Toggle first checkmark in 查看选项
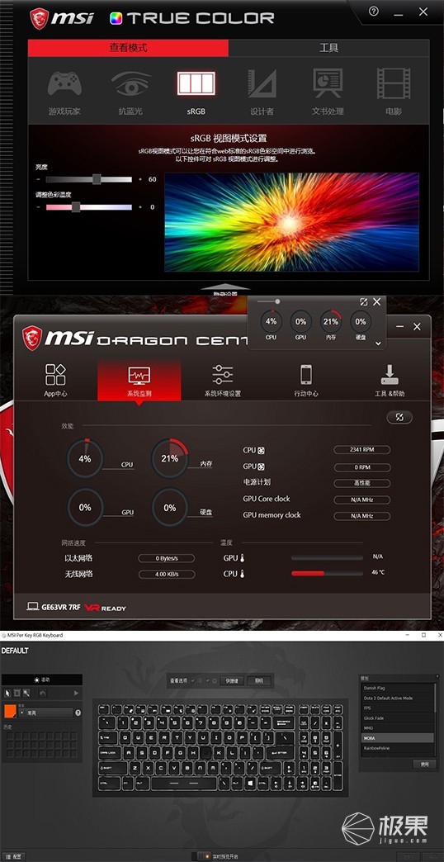444x862 pixels. point(192,680)
